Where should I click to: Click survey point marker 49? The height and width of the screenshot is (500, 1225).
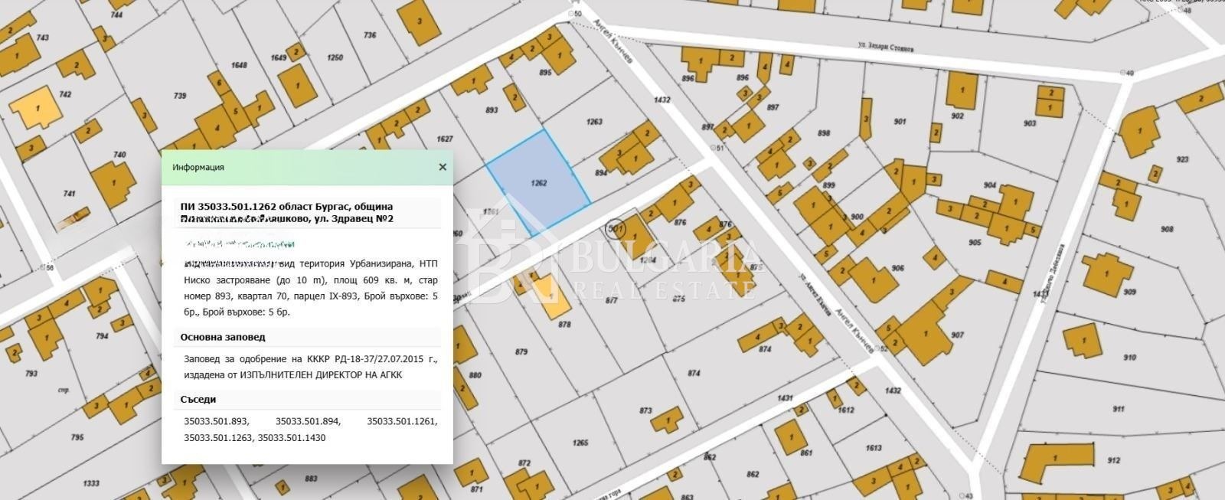(1123, 73)
